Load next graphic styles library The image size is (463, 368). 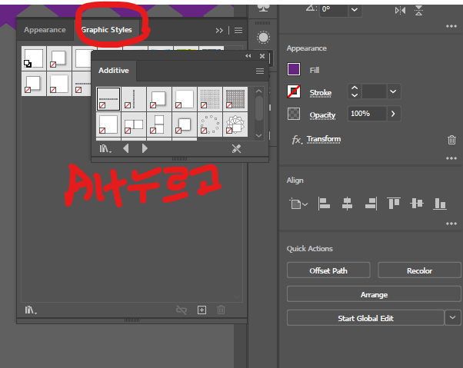coord(145,148)
